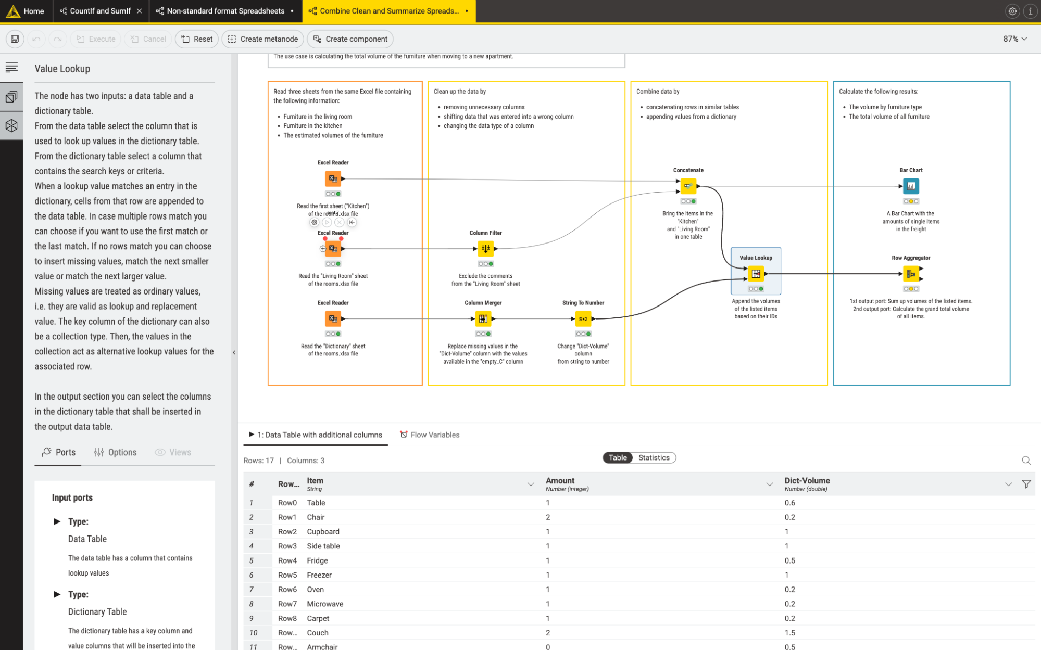Screen dimensions: 1041x651
Task: Open the Description sidebar panel icon
Action: tap(11, 68)
